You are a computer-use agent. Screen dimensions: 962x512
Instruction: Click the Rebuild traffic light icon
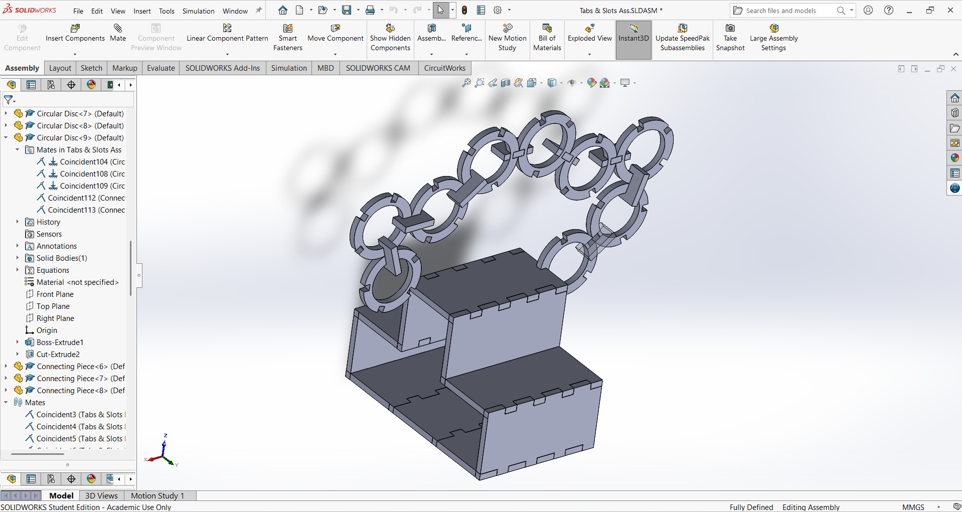pyautogui.click(x=464, y=10)
